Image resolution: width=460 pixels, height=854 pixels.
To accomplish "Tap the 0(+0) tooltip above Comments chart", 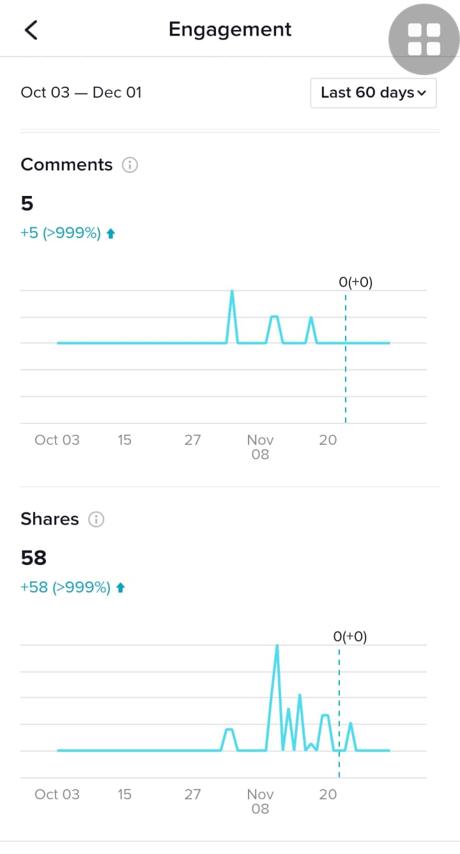I will click(355, 282).
